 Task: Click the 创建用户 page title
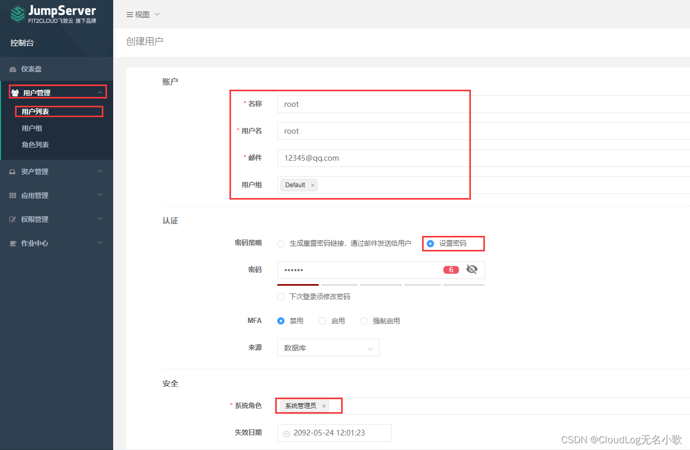(145, 41)
